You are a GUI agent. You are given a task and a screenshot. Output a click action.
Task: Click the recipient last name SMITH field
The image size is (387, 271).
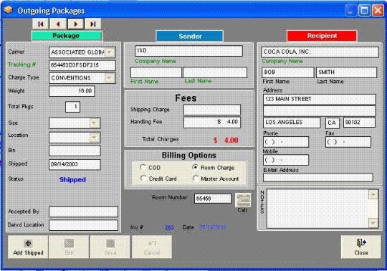point(347,72)
